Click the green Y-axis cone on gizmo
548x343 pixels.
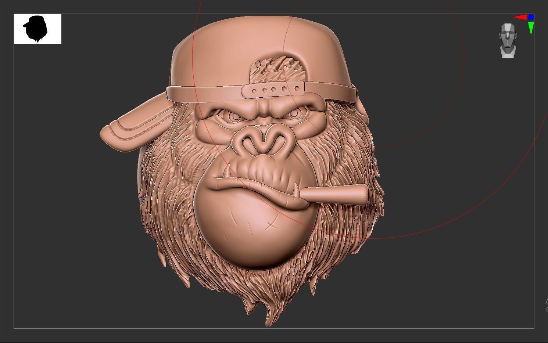coord(531,28)
